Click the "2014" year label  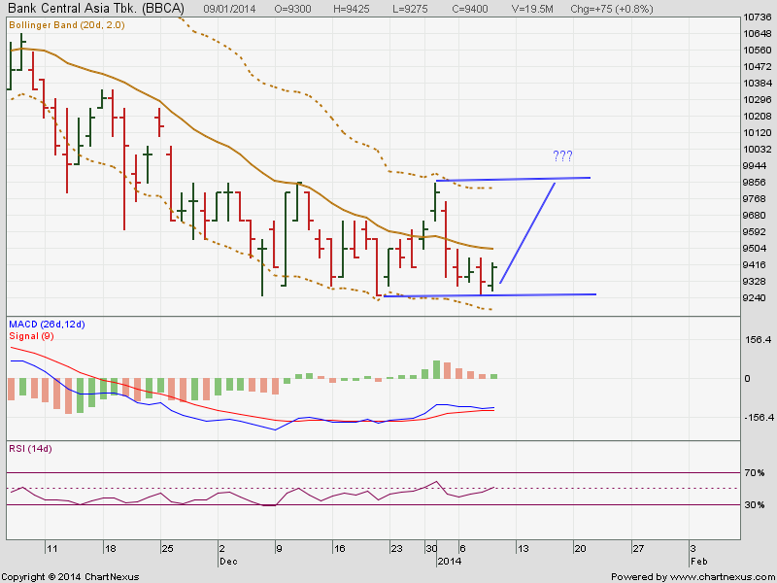click(x=450, y=562)
